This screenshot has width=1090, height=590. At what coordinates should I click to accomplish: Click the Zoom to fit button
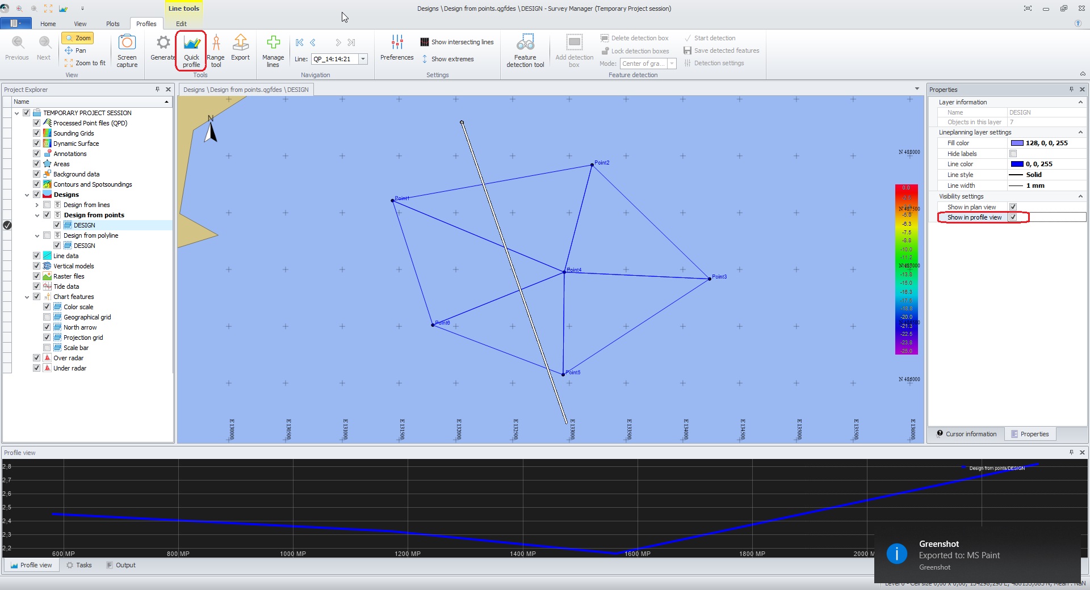pyautogui.click(x=85, y=63)
